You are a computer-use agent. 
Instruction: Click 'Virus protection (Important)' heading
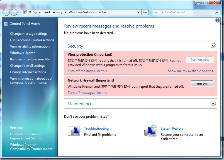pyautogui.click(x=90, y=55)
